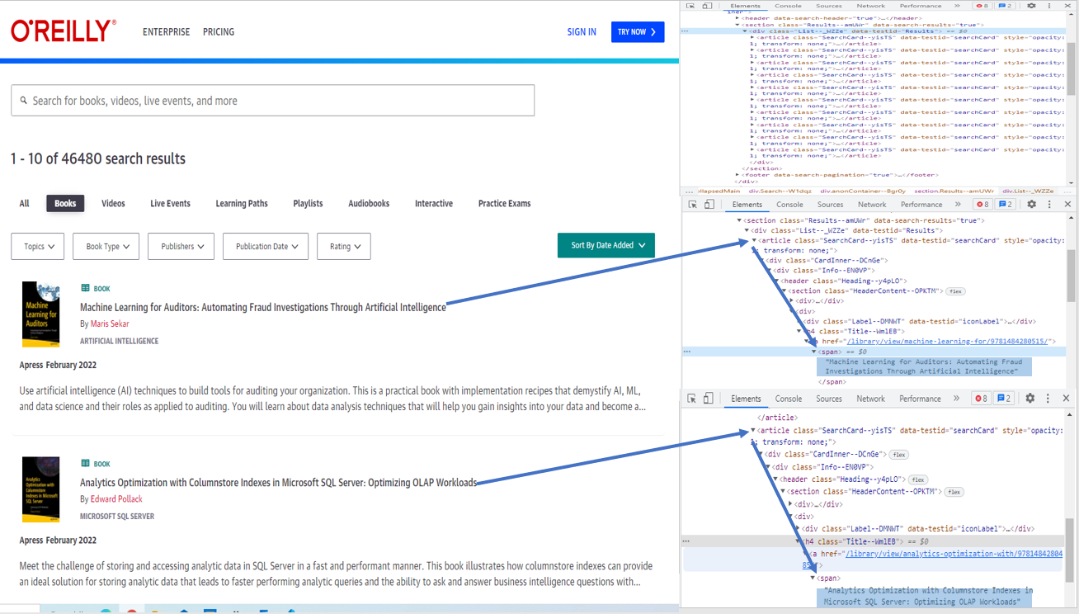Switch to the Videos tab
1079x614 pixels.
tap(113, 203)
